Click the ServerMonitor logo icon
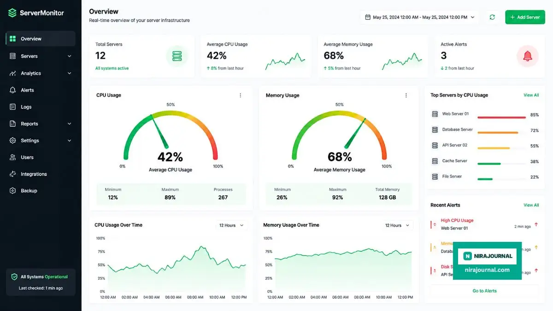553x311 pixels. tap(12, 13)
